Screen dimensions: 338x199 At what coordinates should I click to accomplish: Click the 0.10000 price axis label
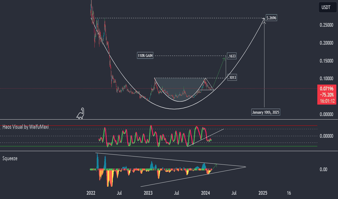pyautogui.click(x=326, y=79)
